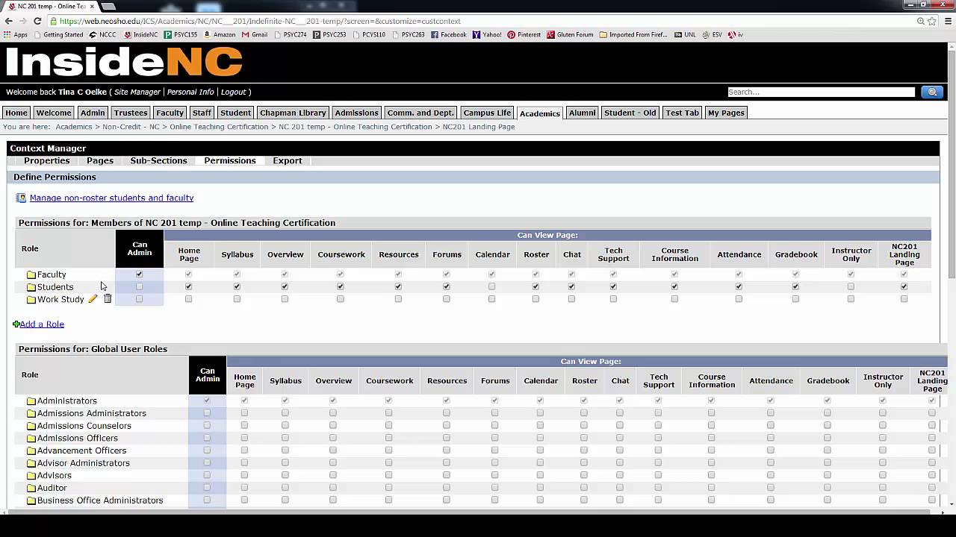956x537 pixels.
Task: Click the Advisors role folder icon
Action: [x=31, y=476]
